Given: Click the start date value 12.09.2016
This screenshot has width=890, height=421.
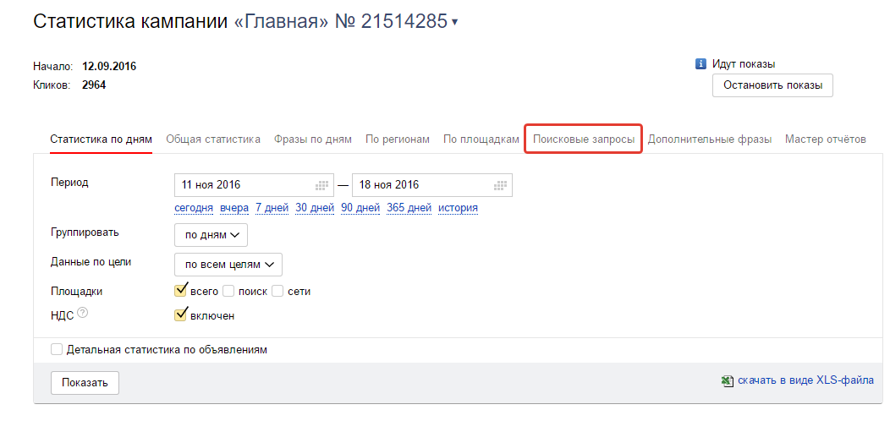Looking at the screenshot, I should 109,67.
